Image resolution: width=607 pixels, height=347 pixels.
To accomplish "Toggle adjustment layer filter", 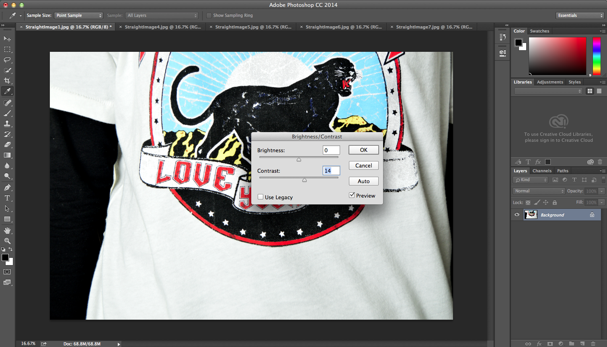I will 565,180.
